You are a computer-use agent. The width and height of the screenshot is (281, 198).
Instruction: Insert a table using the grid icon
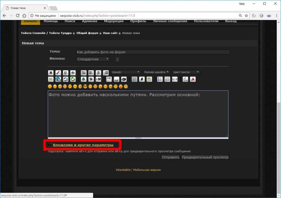pyautogui.click(x=134, y=79)
